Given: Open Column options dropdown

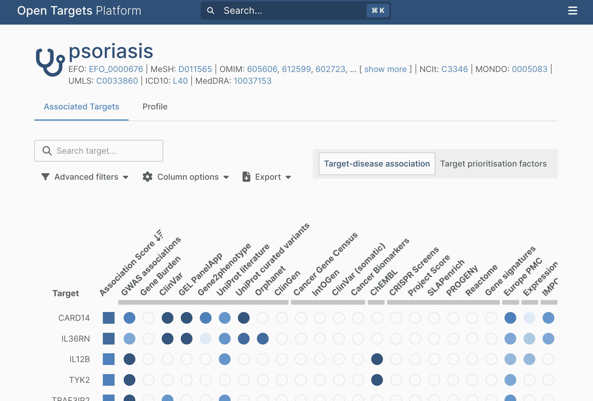Looking at the screenshot, I should (188, 177).
